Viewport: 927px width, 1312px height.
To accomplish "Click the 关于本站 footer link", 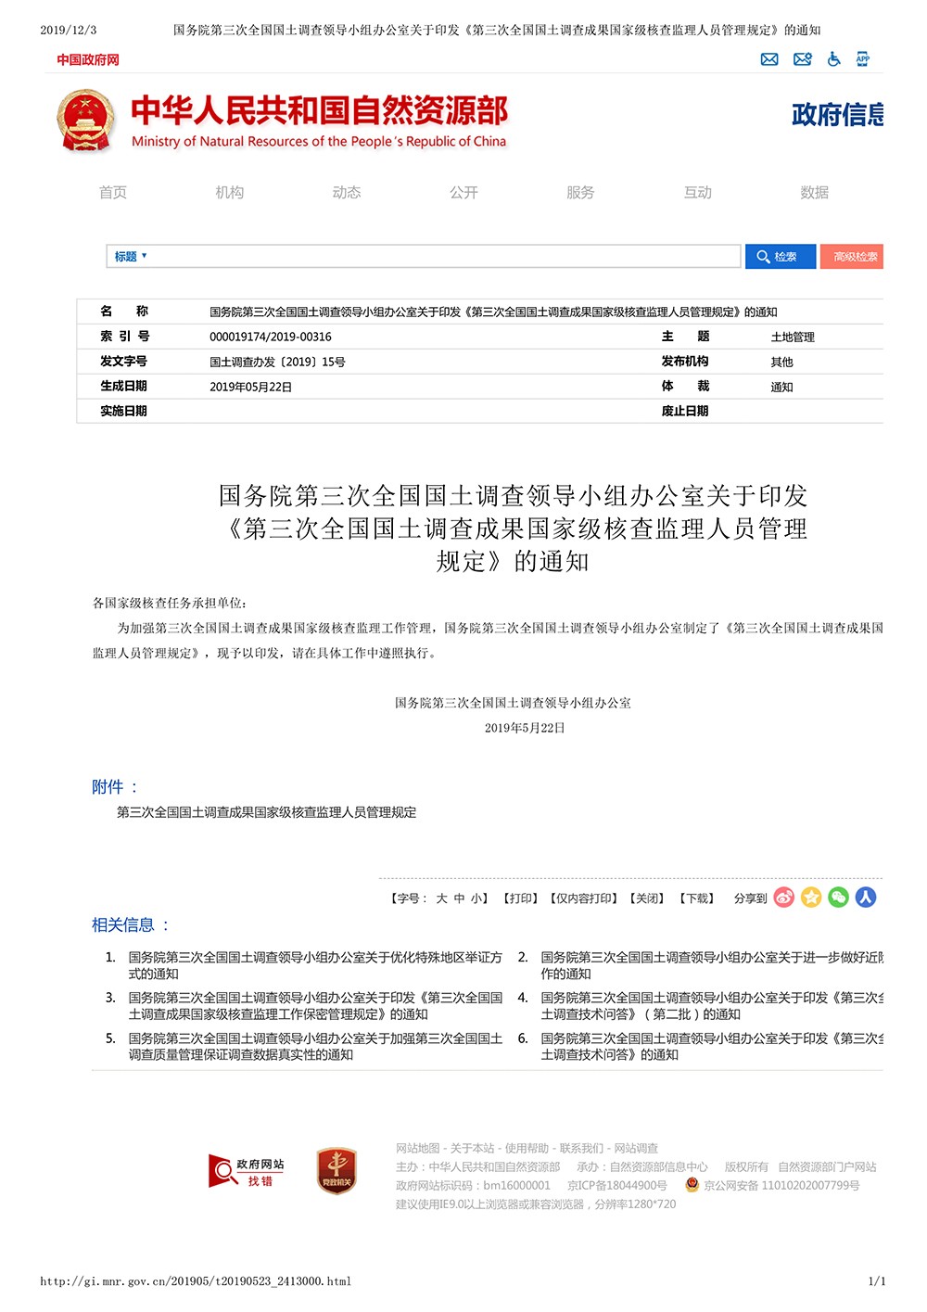I will 473,1148.
